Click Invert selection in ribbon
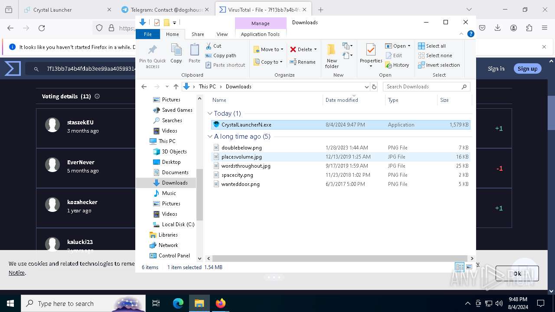Screen dimensions: 555x312 (439, 65)
